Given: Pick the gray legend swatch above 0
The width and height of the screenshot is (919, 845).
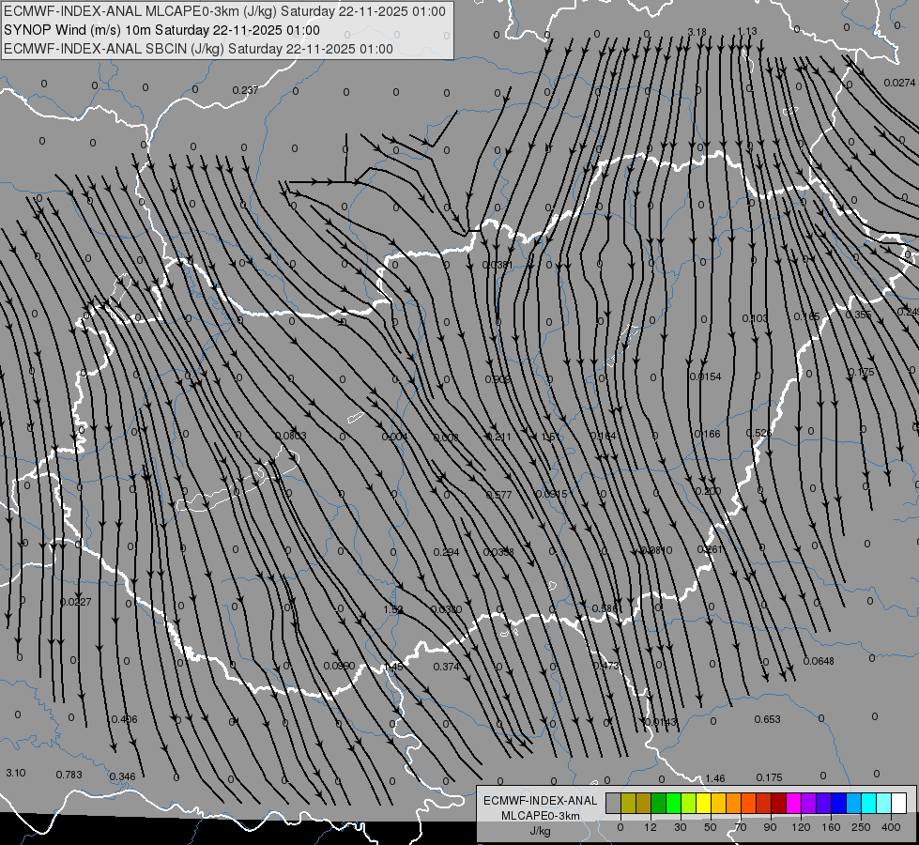Looking at the screenshot, I should 614,803.
